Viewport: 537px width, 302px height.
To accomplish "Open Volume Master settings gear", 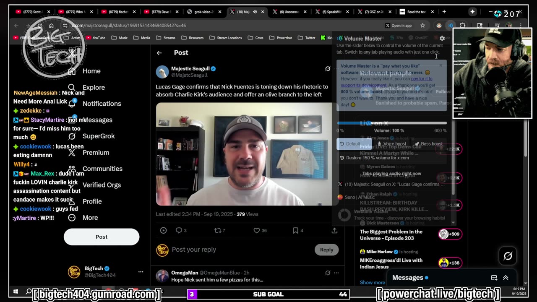I will [442, 38].
